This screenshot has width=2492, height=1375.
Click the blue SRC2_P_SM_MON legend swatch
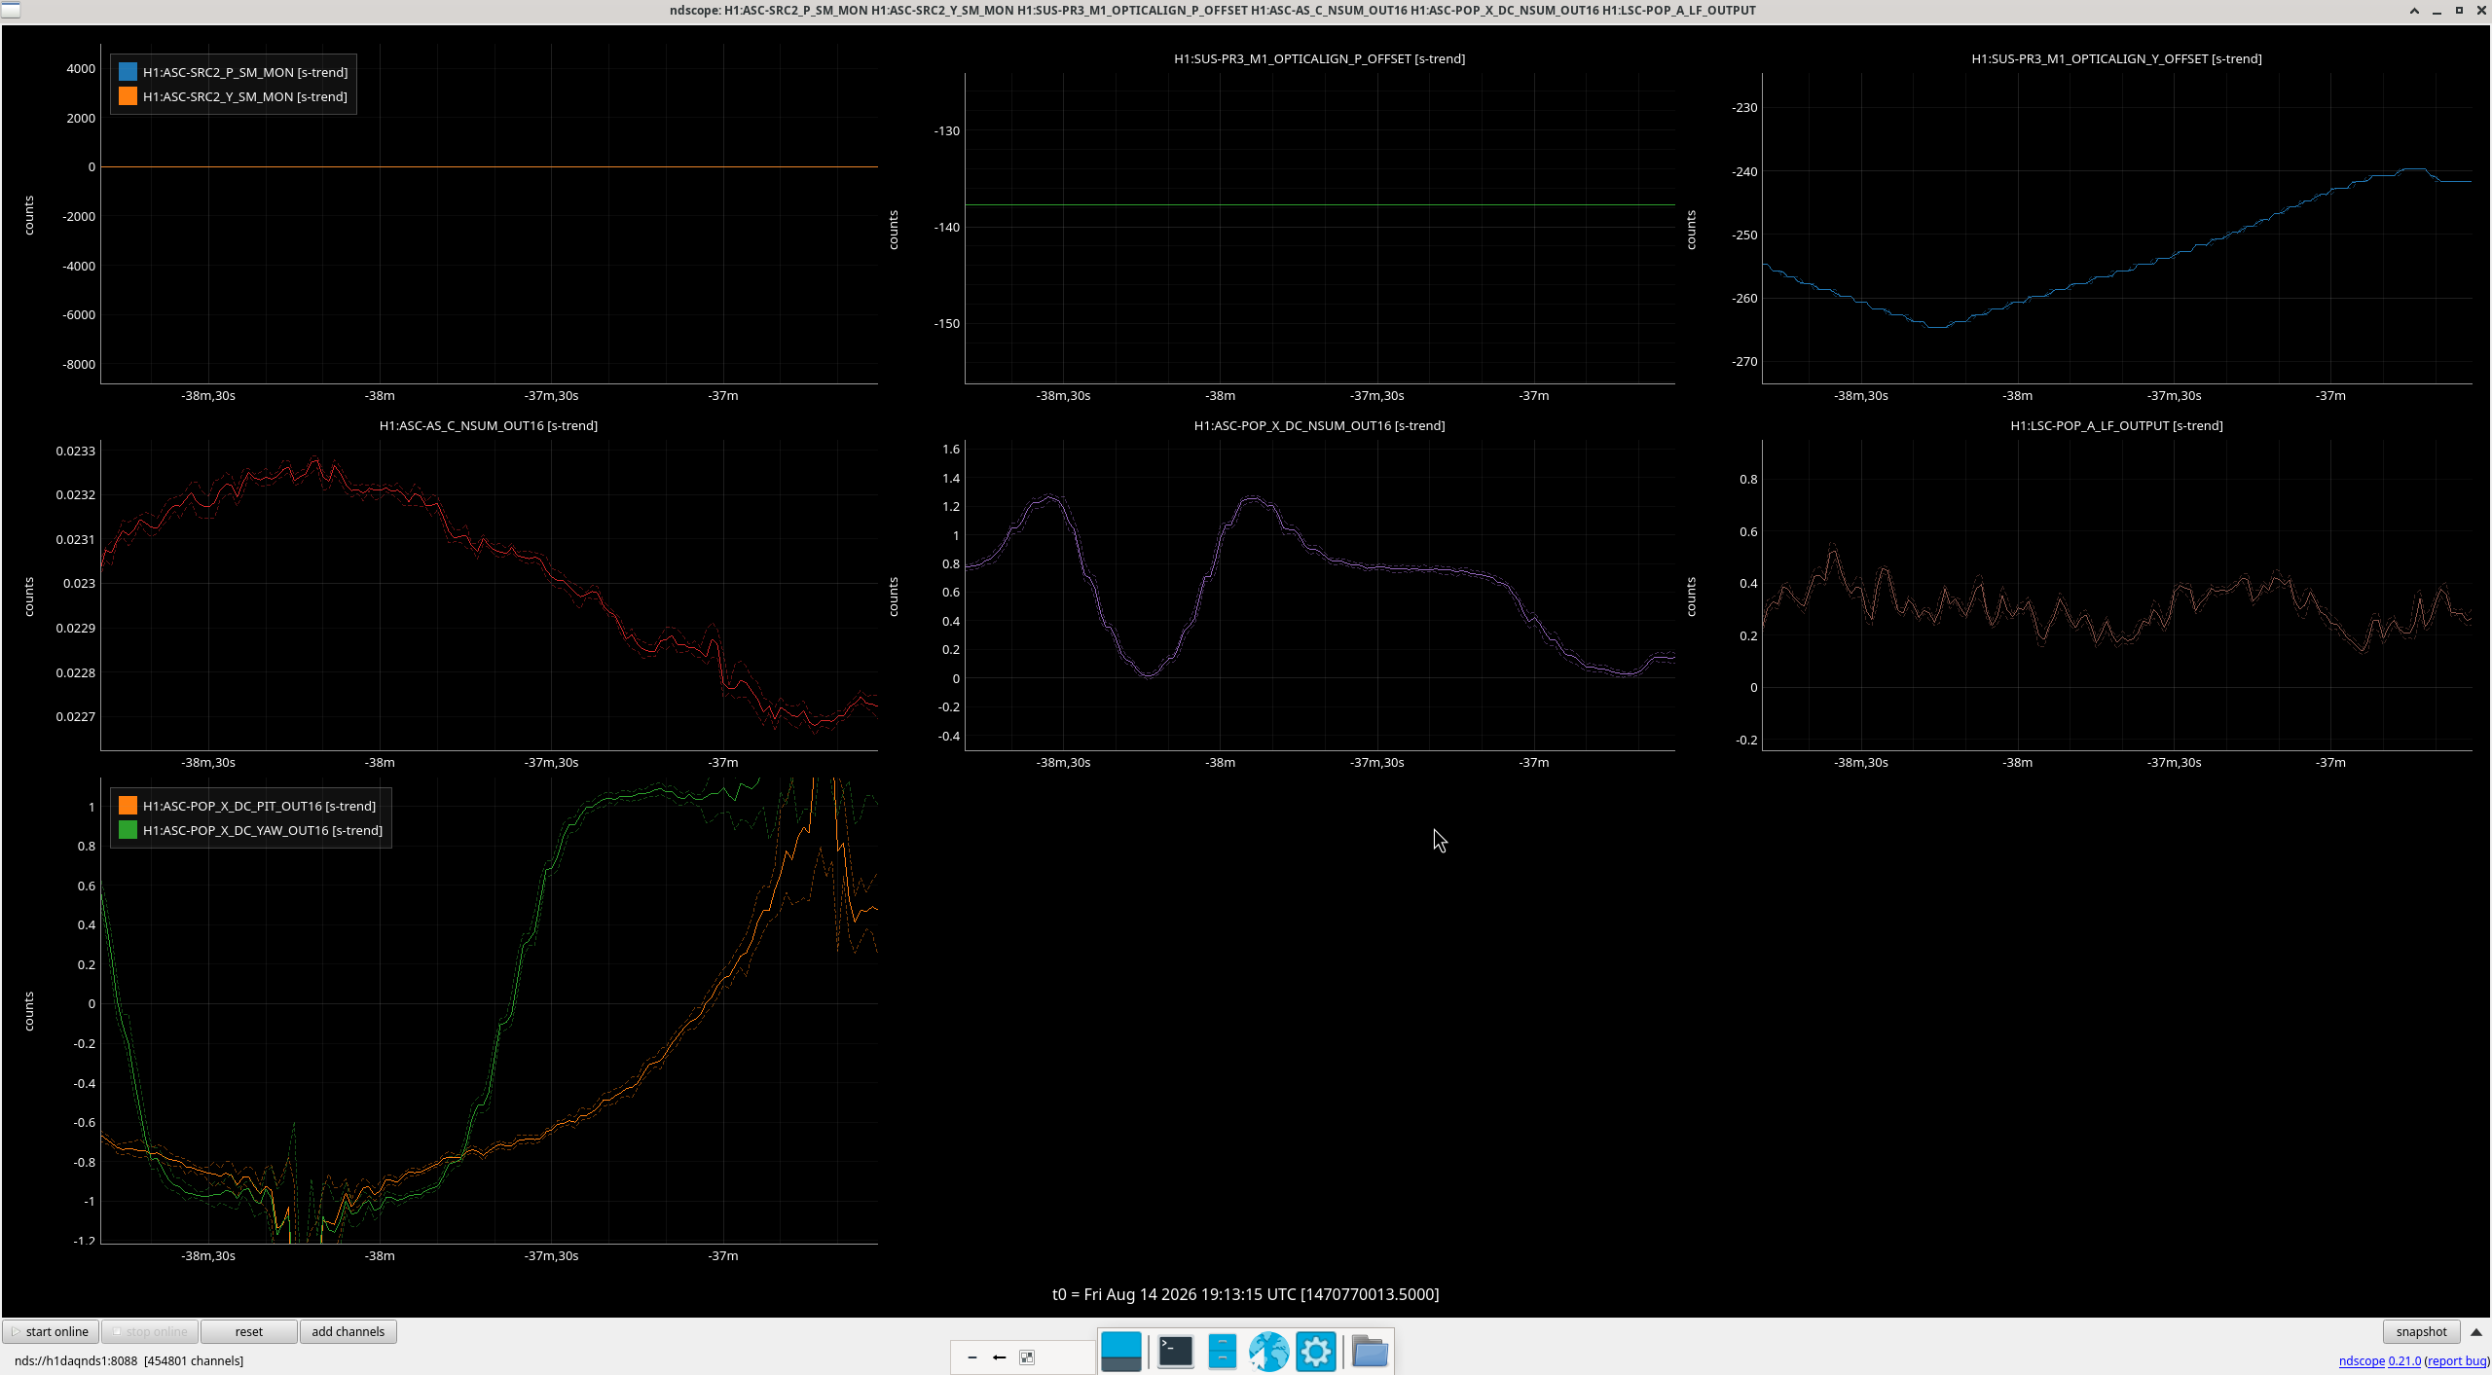(x=128, y=72)
